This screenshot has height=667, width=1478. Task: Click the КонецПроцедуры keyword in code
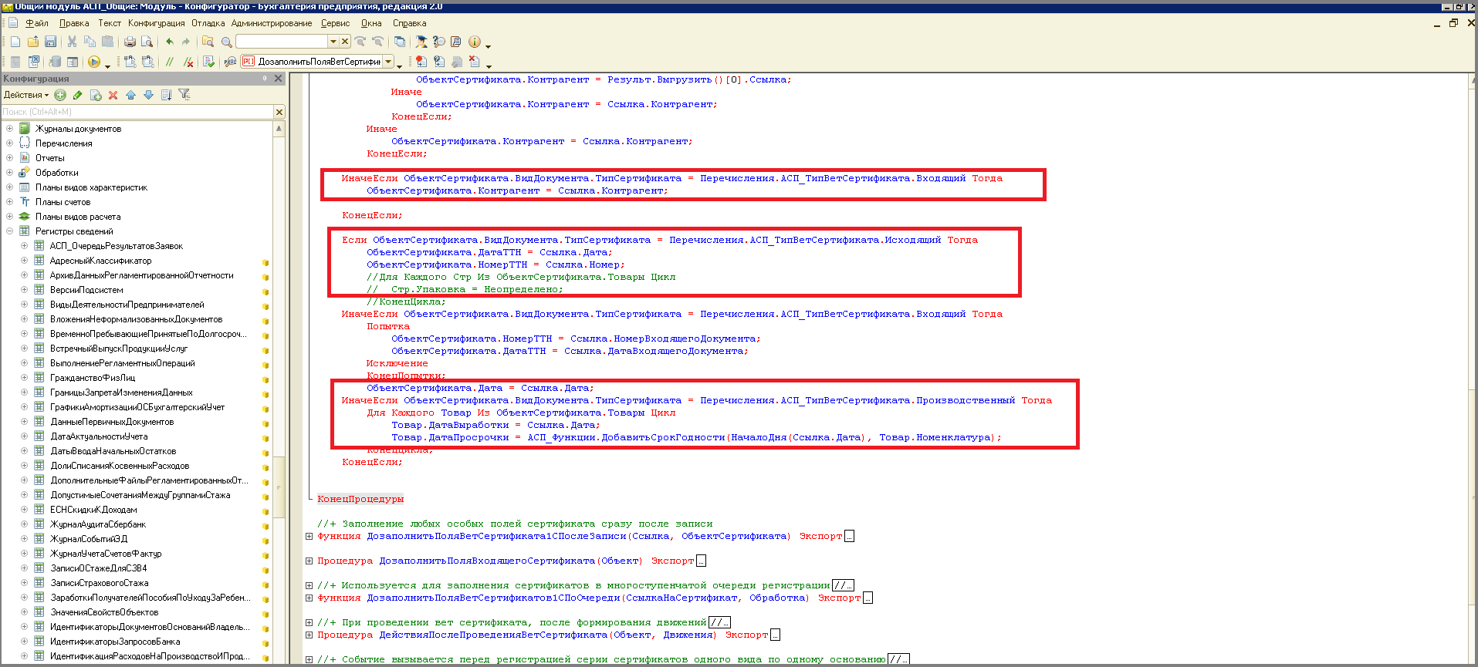pyautogui.click(x=360, y=499)
